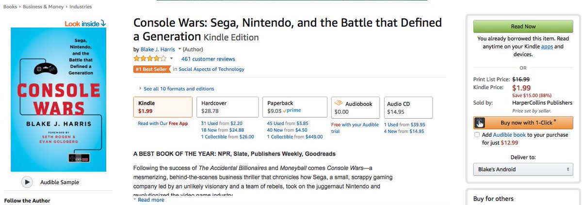Click the green Read Now button

click(x=523, y=27)
